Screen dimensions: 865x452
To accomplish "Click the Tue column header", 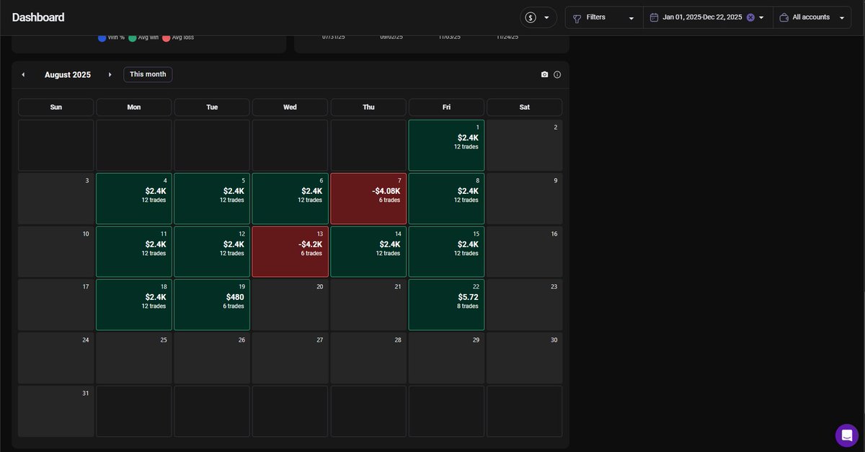I will (212, 107).
